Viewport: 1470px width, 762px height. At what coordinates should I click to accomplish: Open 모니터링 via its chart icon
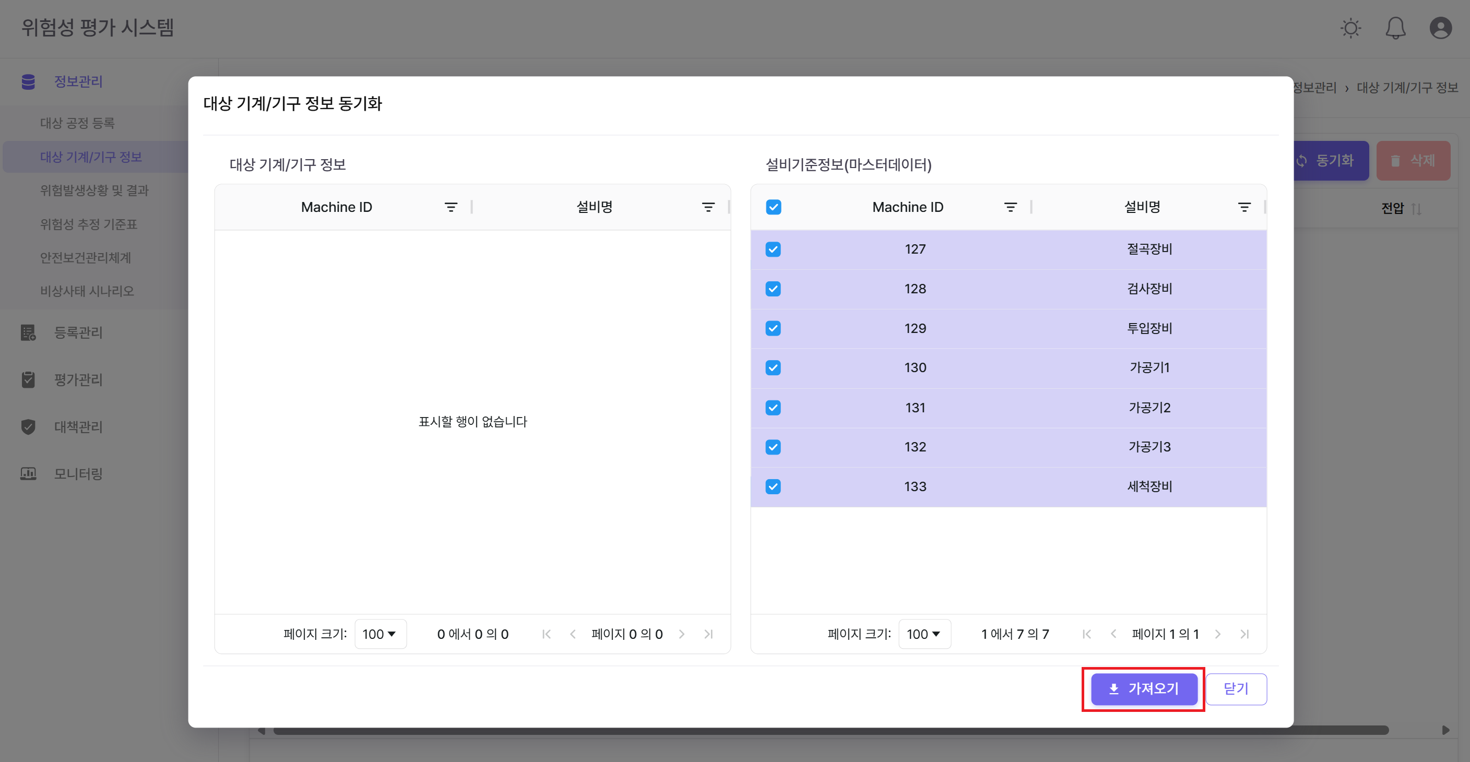28,473
